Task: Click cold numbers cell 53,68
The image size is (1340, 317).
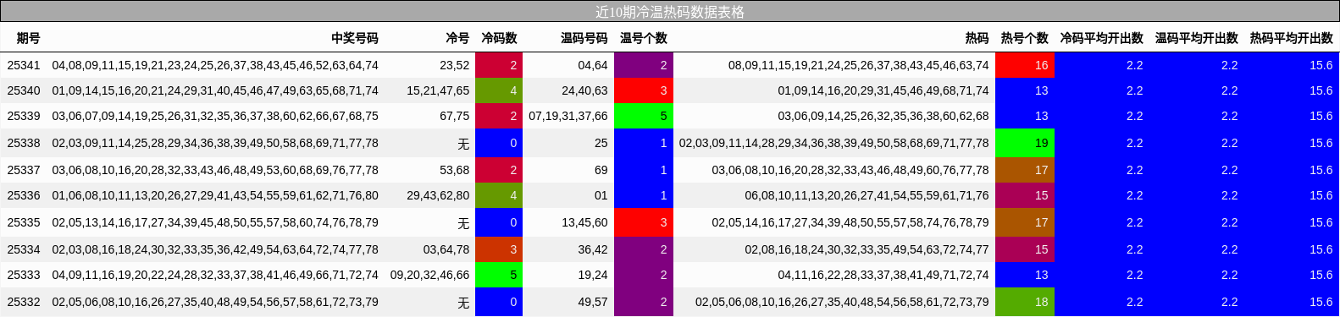Action: [x=454, y=170]
